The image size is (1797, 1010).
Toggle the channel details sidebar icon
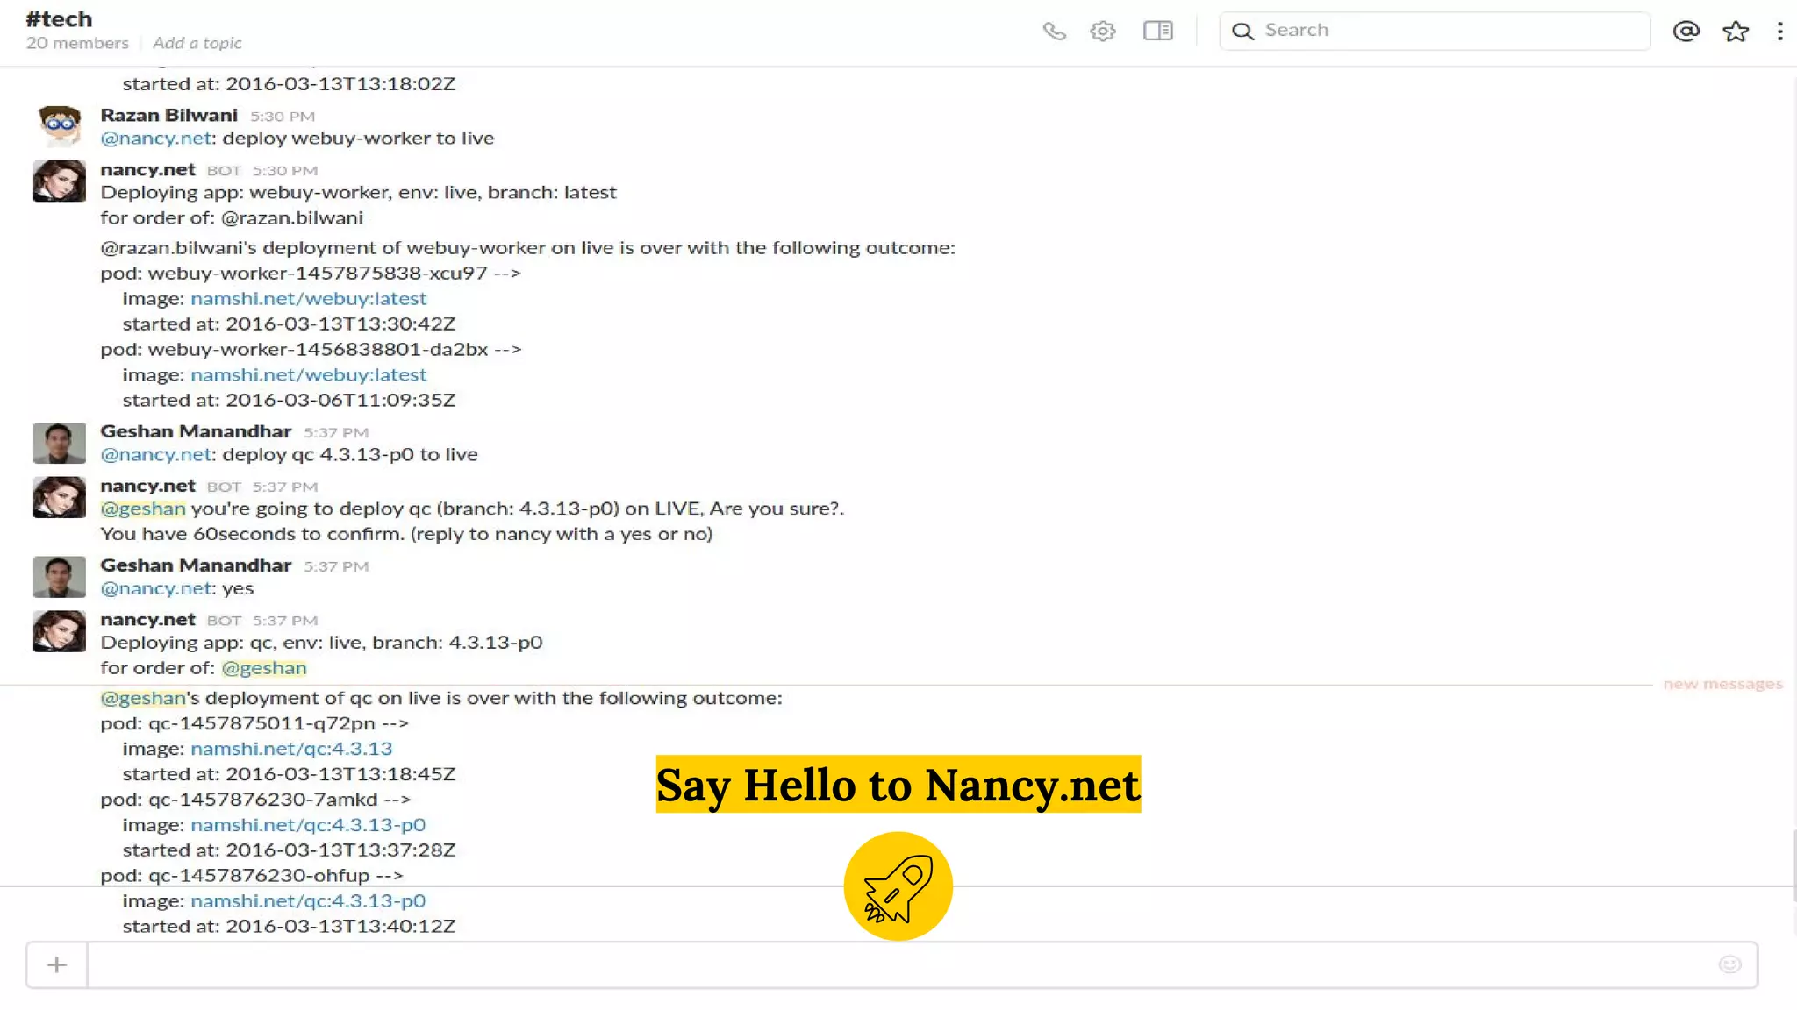(x=1158, y=31)
